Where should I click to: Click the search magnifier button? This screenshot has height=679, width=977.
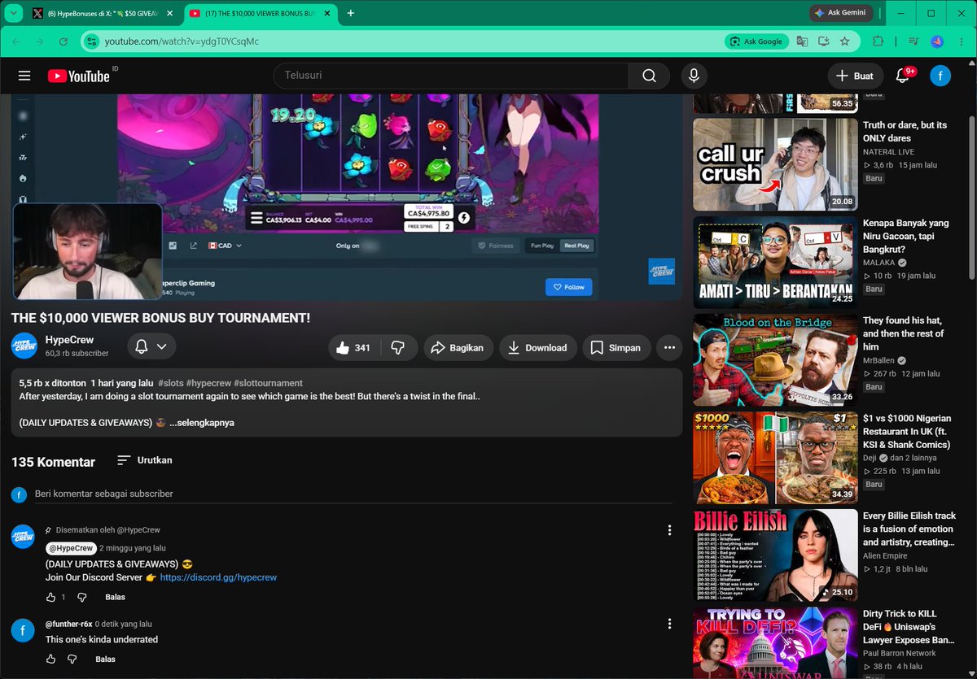(x=649, y=76)
